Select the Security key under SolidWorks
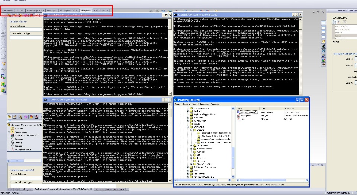This screenshot has height=195, width=357. click(201, 161)
